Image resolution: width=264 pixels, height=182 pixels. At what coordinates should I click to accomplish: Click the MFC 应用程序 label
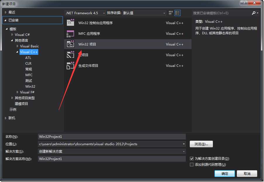pos(89,33)
